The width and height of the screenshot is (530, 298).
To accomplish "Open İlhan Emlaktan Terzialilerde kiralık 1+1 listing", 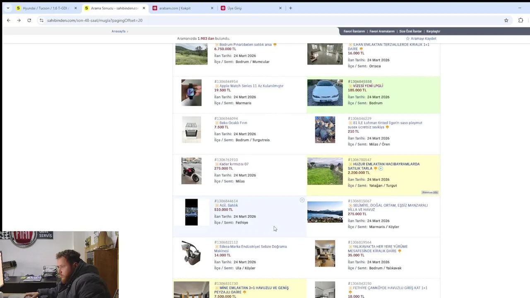I will (388, 47).
